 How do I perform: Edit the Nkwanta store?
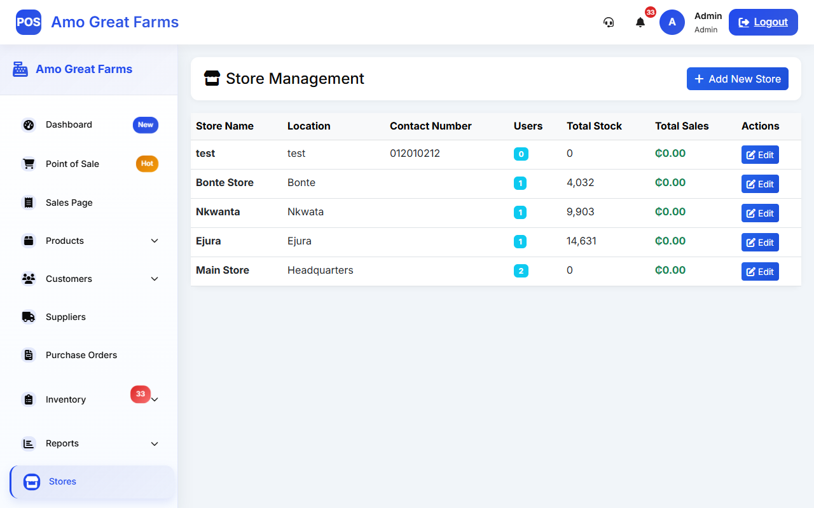tap(760, 213)
